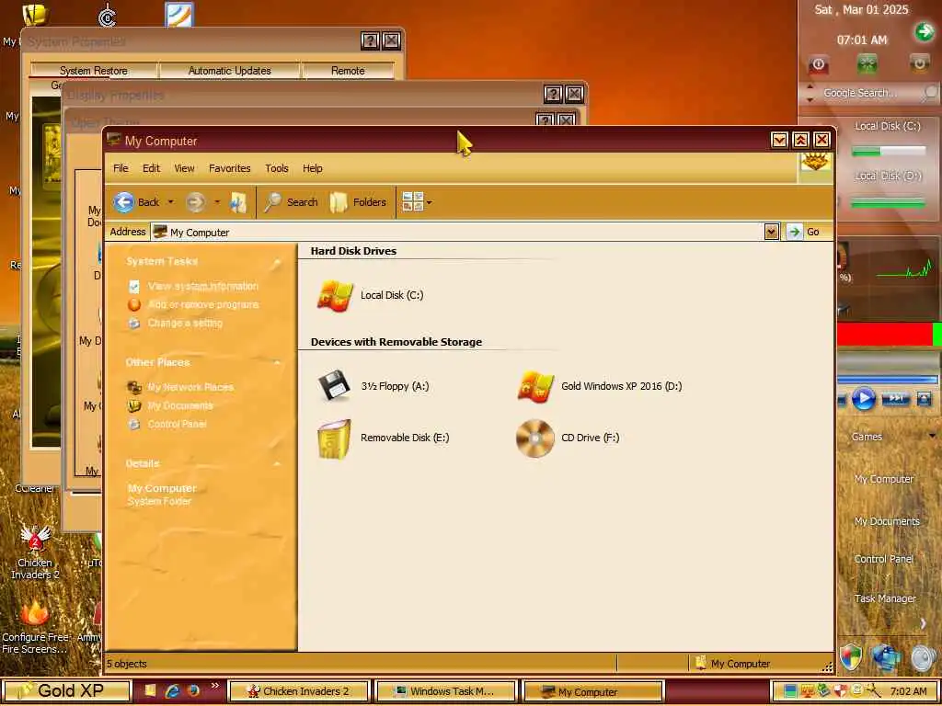The height and width of the screenshot is (706, 942).
Task: Click the Gold XP start button
Action: tap(66, 691)
